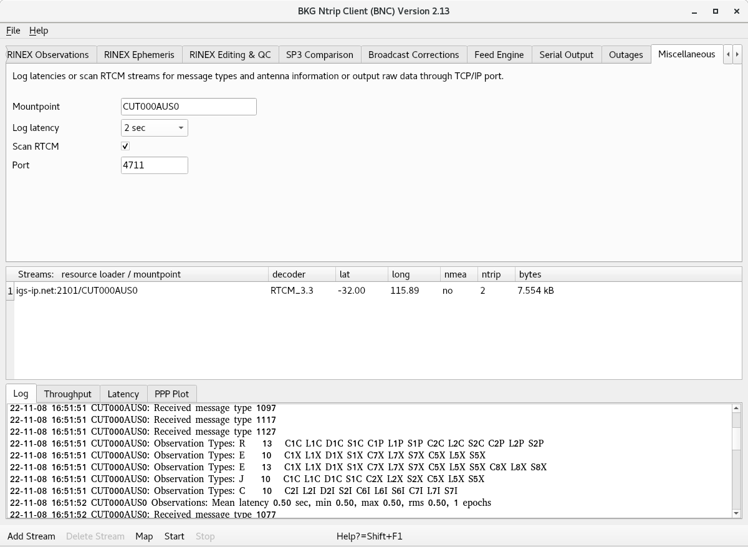Open the Feed Engine tab
748x547 pixels.
[499, 55]
